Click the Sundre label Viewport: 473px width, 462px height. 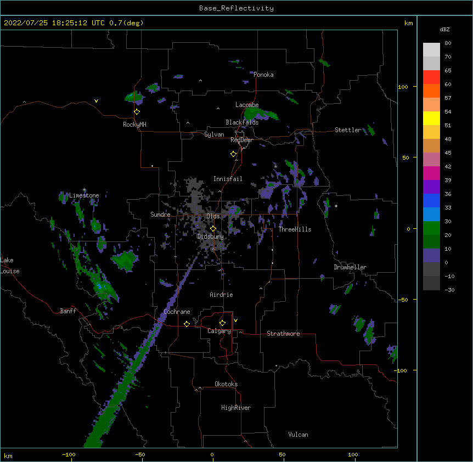pos(160,215)
